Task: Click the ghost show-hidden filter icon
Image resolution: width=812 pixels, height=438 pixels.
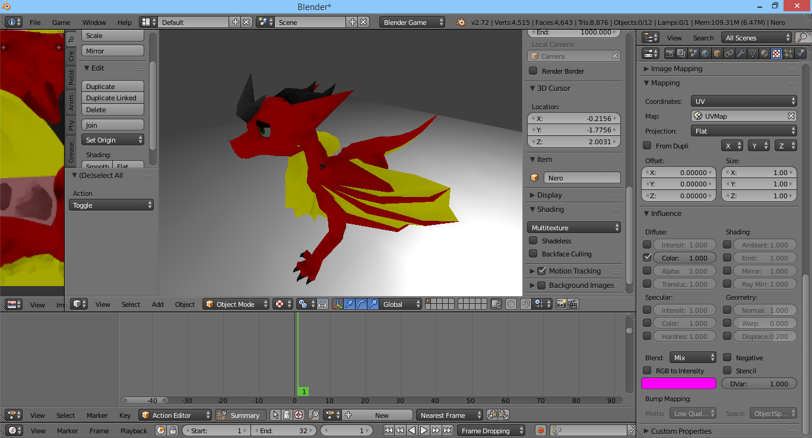Action: 287,415
